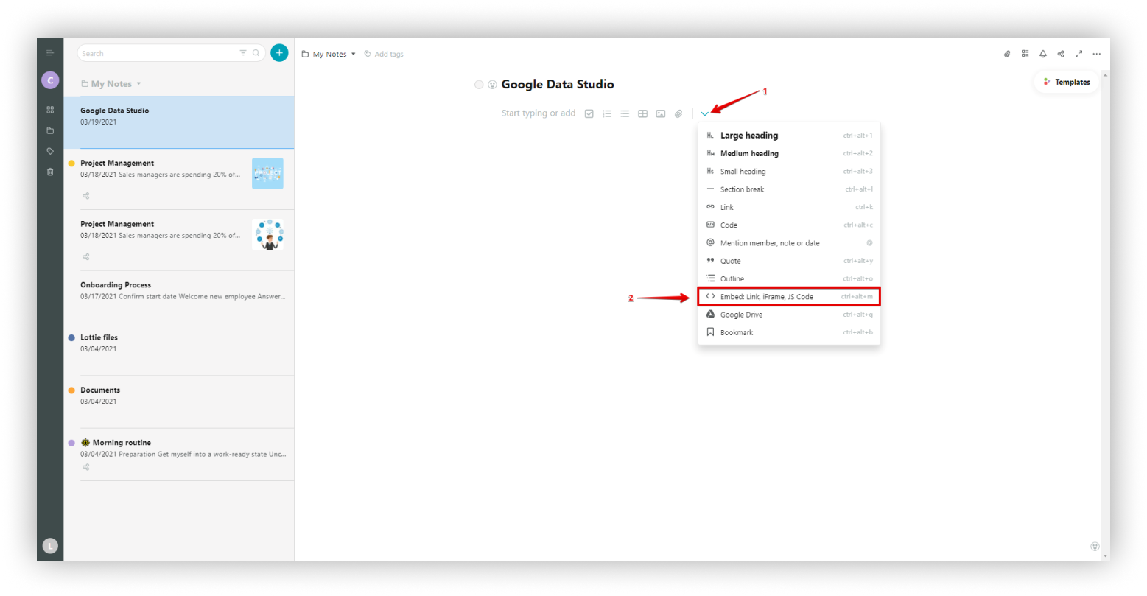1147x596 pixels.
Task: Insert an image from inline toolbar
Action: coord(661,113)
